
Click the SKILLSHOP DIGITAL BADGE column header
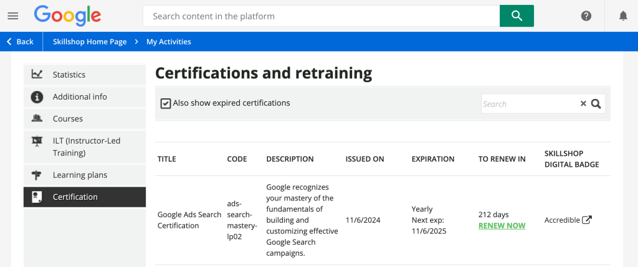[x=571, y=159]
